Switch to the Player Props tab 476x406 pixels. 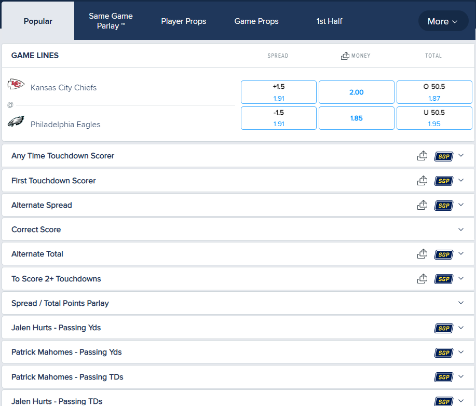point(183,21)
